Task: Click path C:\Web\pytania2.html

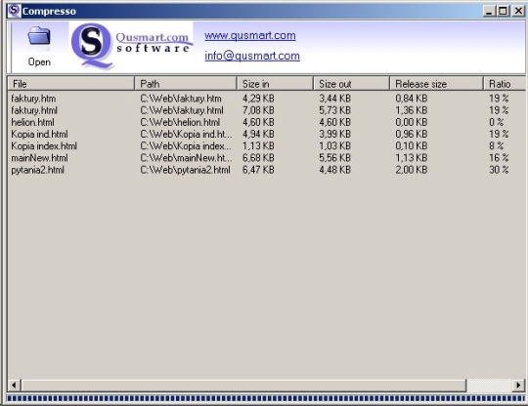Action: click(186, 170)
